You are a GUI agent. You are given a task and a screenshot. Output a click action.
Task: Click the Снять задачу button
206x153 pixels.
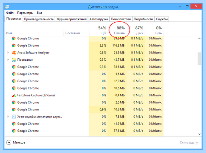(x=188, y=143)
